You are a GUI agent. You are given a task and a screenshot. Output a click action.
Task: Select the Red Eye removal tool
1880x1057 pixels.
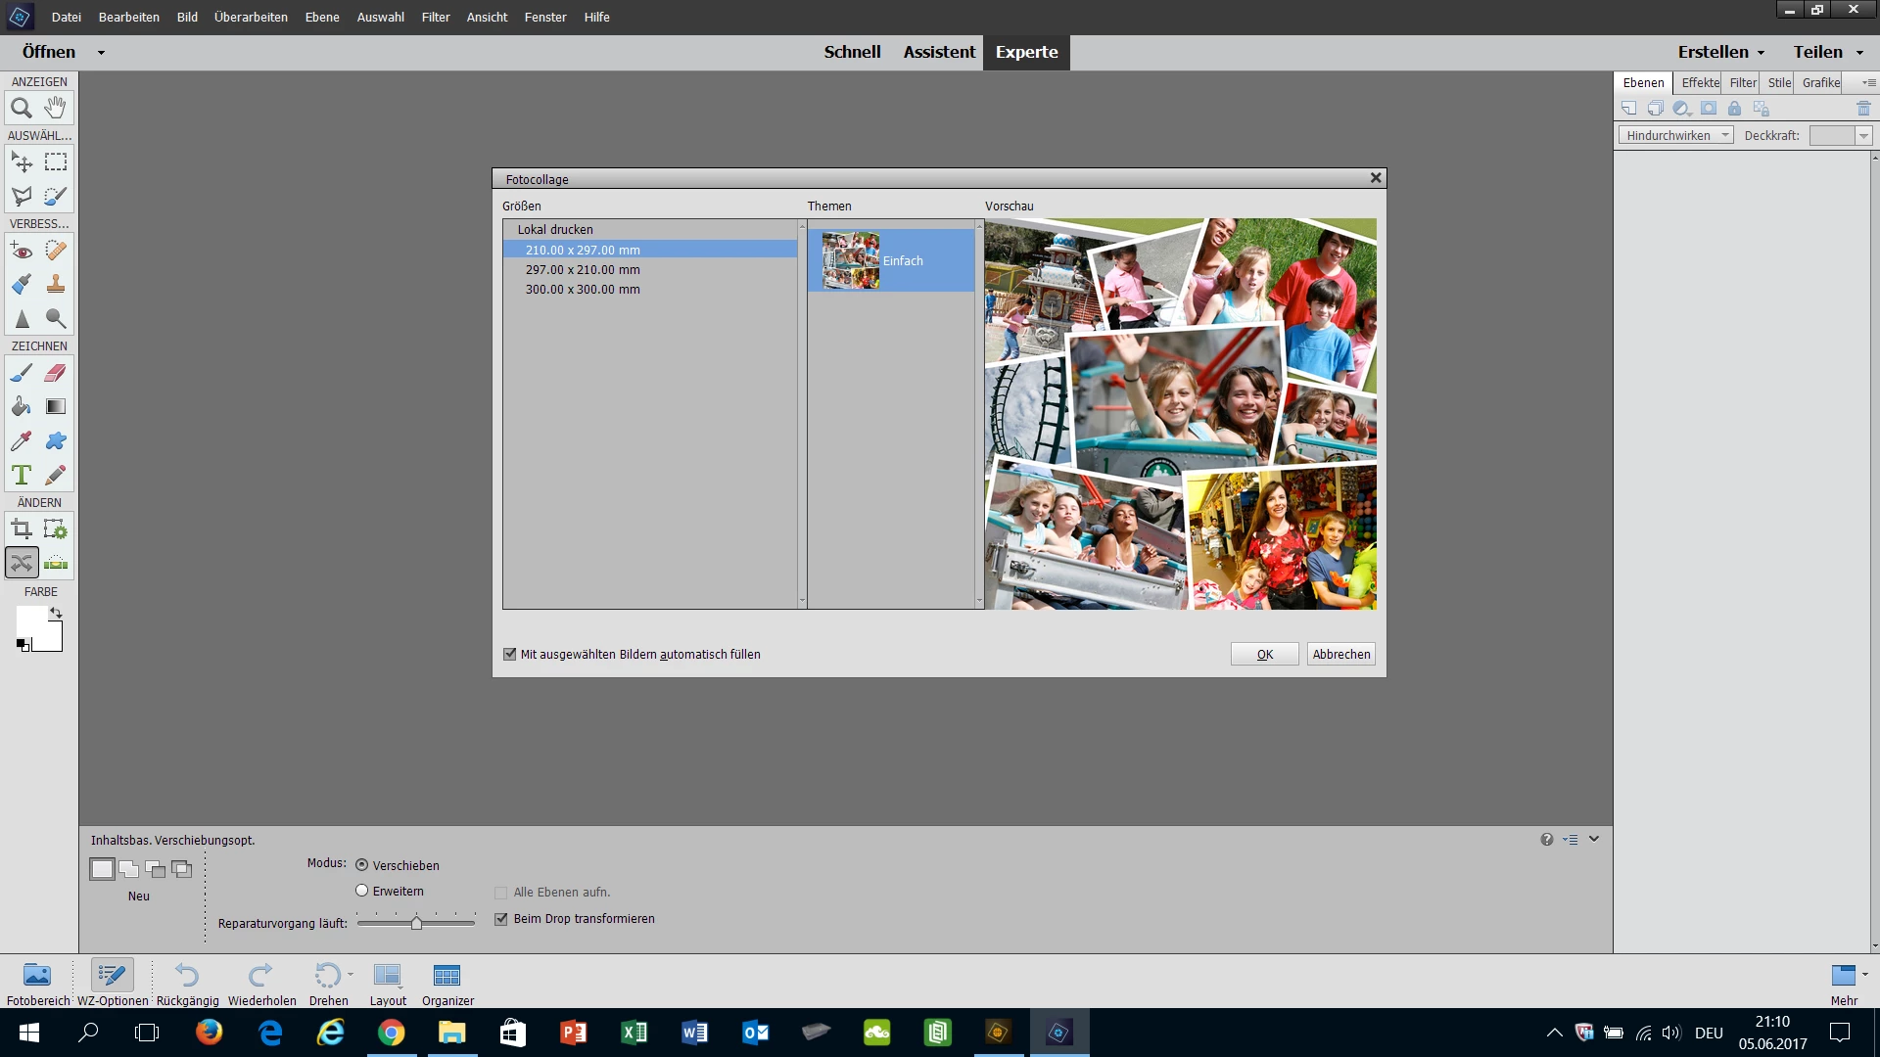22,251
